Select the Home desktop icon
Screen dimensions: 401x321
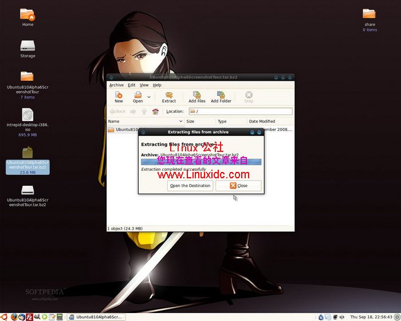27,17
